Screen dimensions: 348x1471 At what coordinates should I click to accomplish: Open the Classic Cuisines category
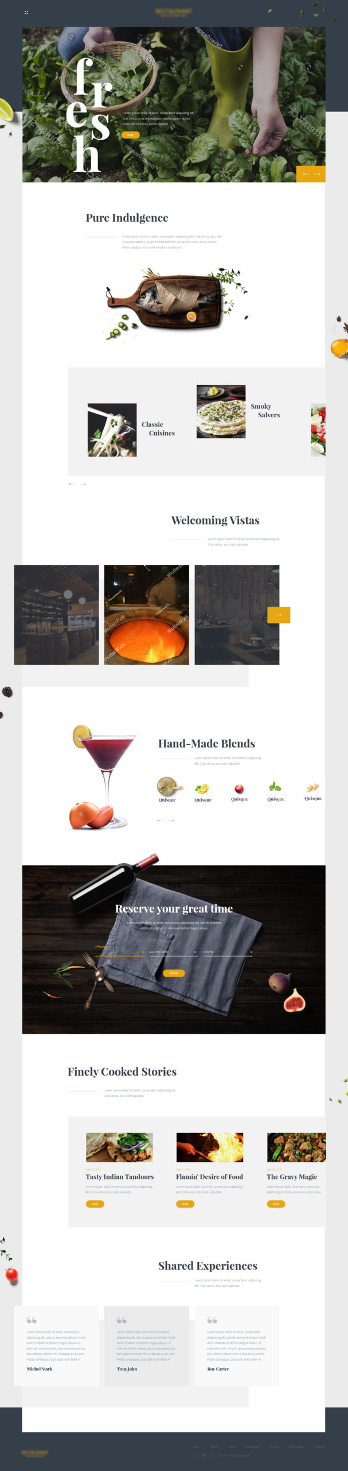(x=158, y=429)
